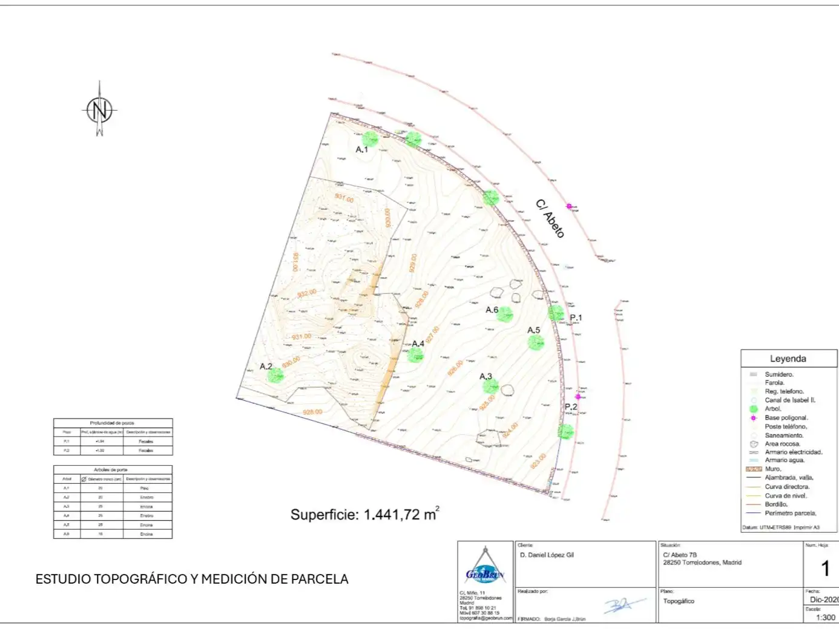The height and width of the screenshot is (629, 839).
Task: Select the tree symbol labeled A.3
Action: click(x=490, y=386)
